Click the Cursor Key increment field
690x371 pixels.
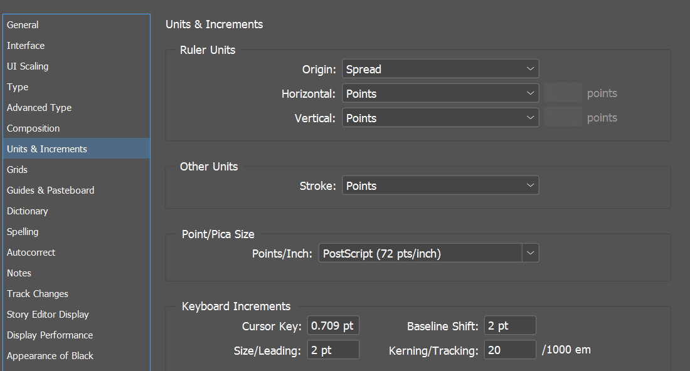(x=333, y=326)
